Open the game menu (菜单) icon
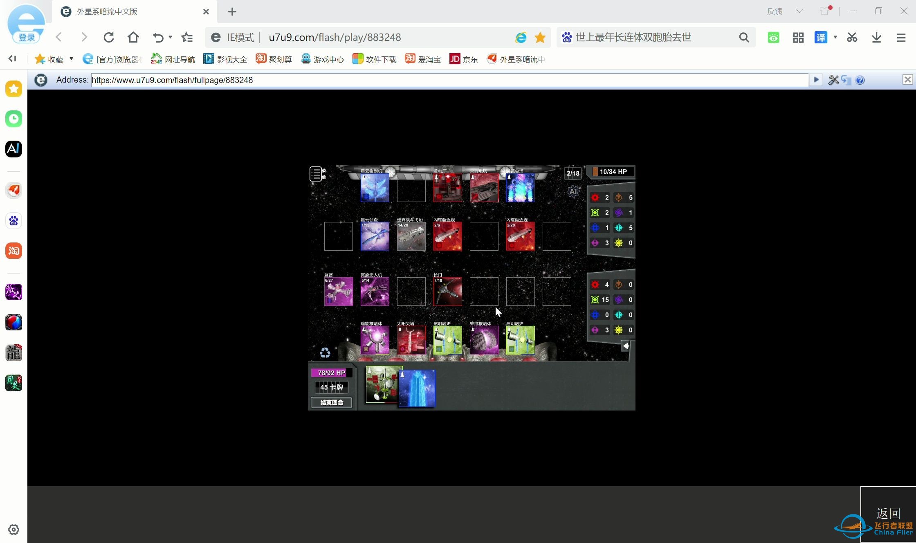Screen dimensions: 916x543 (x=316, y=174)
